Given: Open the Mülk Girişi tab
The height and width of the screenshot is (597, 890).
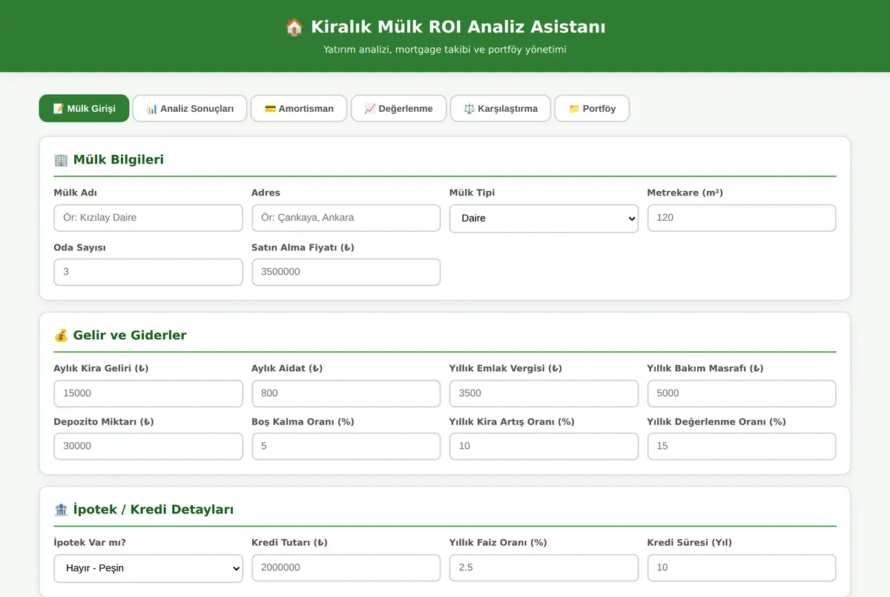Looking at the screenshot, I should point(84,108).
